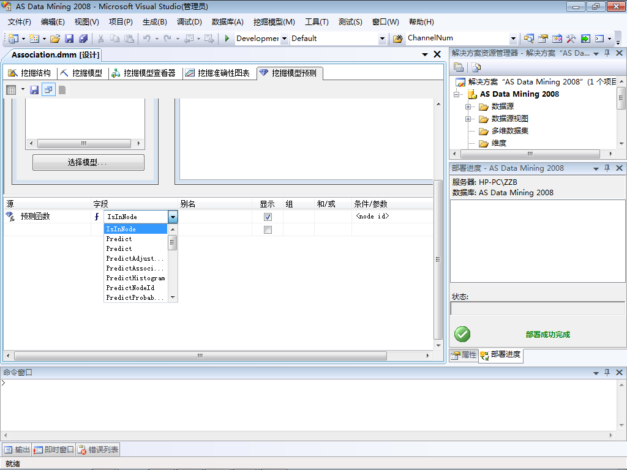Switch to the 挖掘准确性图表 tab
Image resolution: width=627 pixels, height=470 pixels.
pos(217,73)
